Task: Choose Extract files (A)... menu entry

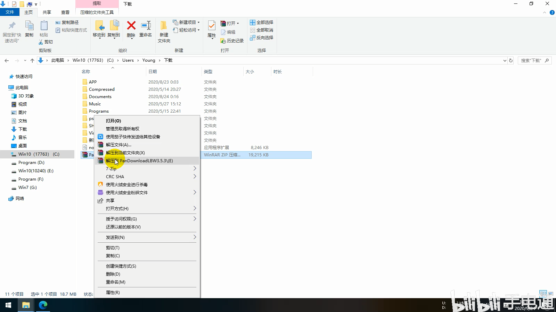Action: coord(147,145)
